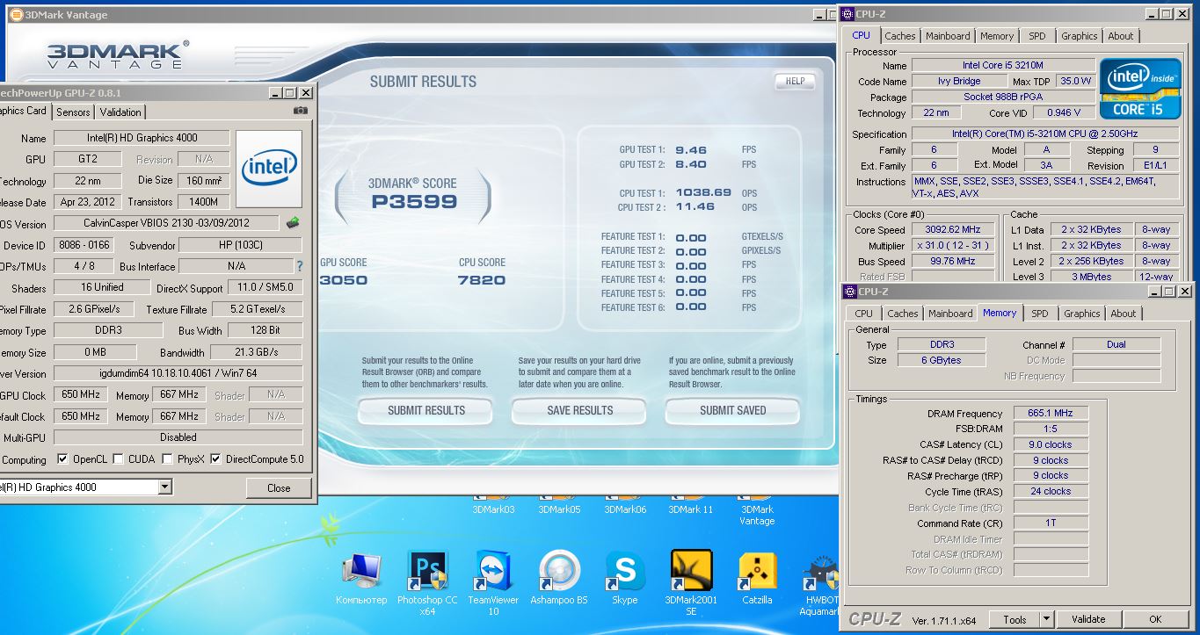Click the Memory Size value 6 GBytes
This screenshot has width=1200, height=635.
941,360
